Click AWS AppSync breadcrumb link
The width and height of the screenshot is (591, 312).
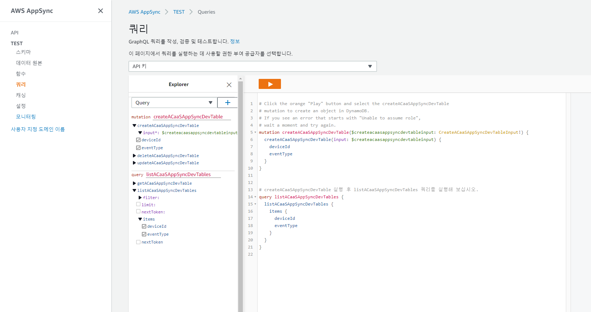click(x=144, y=12)
